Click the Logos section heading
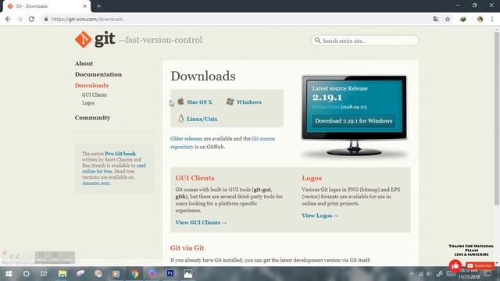 [312, 178]
